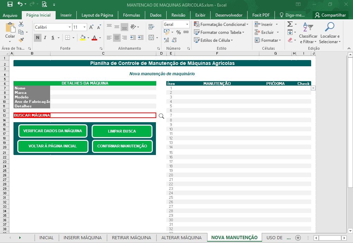Toggle Italic formatting

click(x=45, y=38)
